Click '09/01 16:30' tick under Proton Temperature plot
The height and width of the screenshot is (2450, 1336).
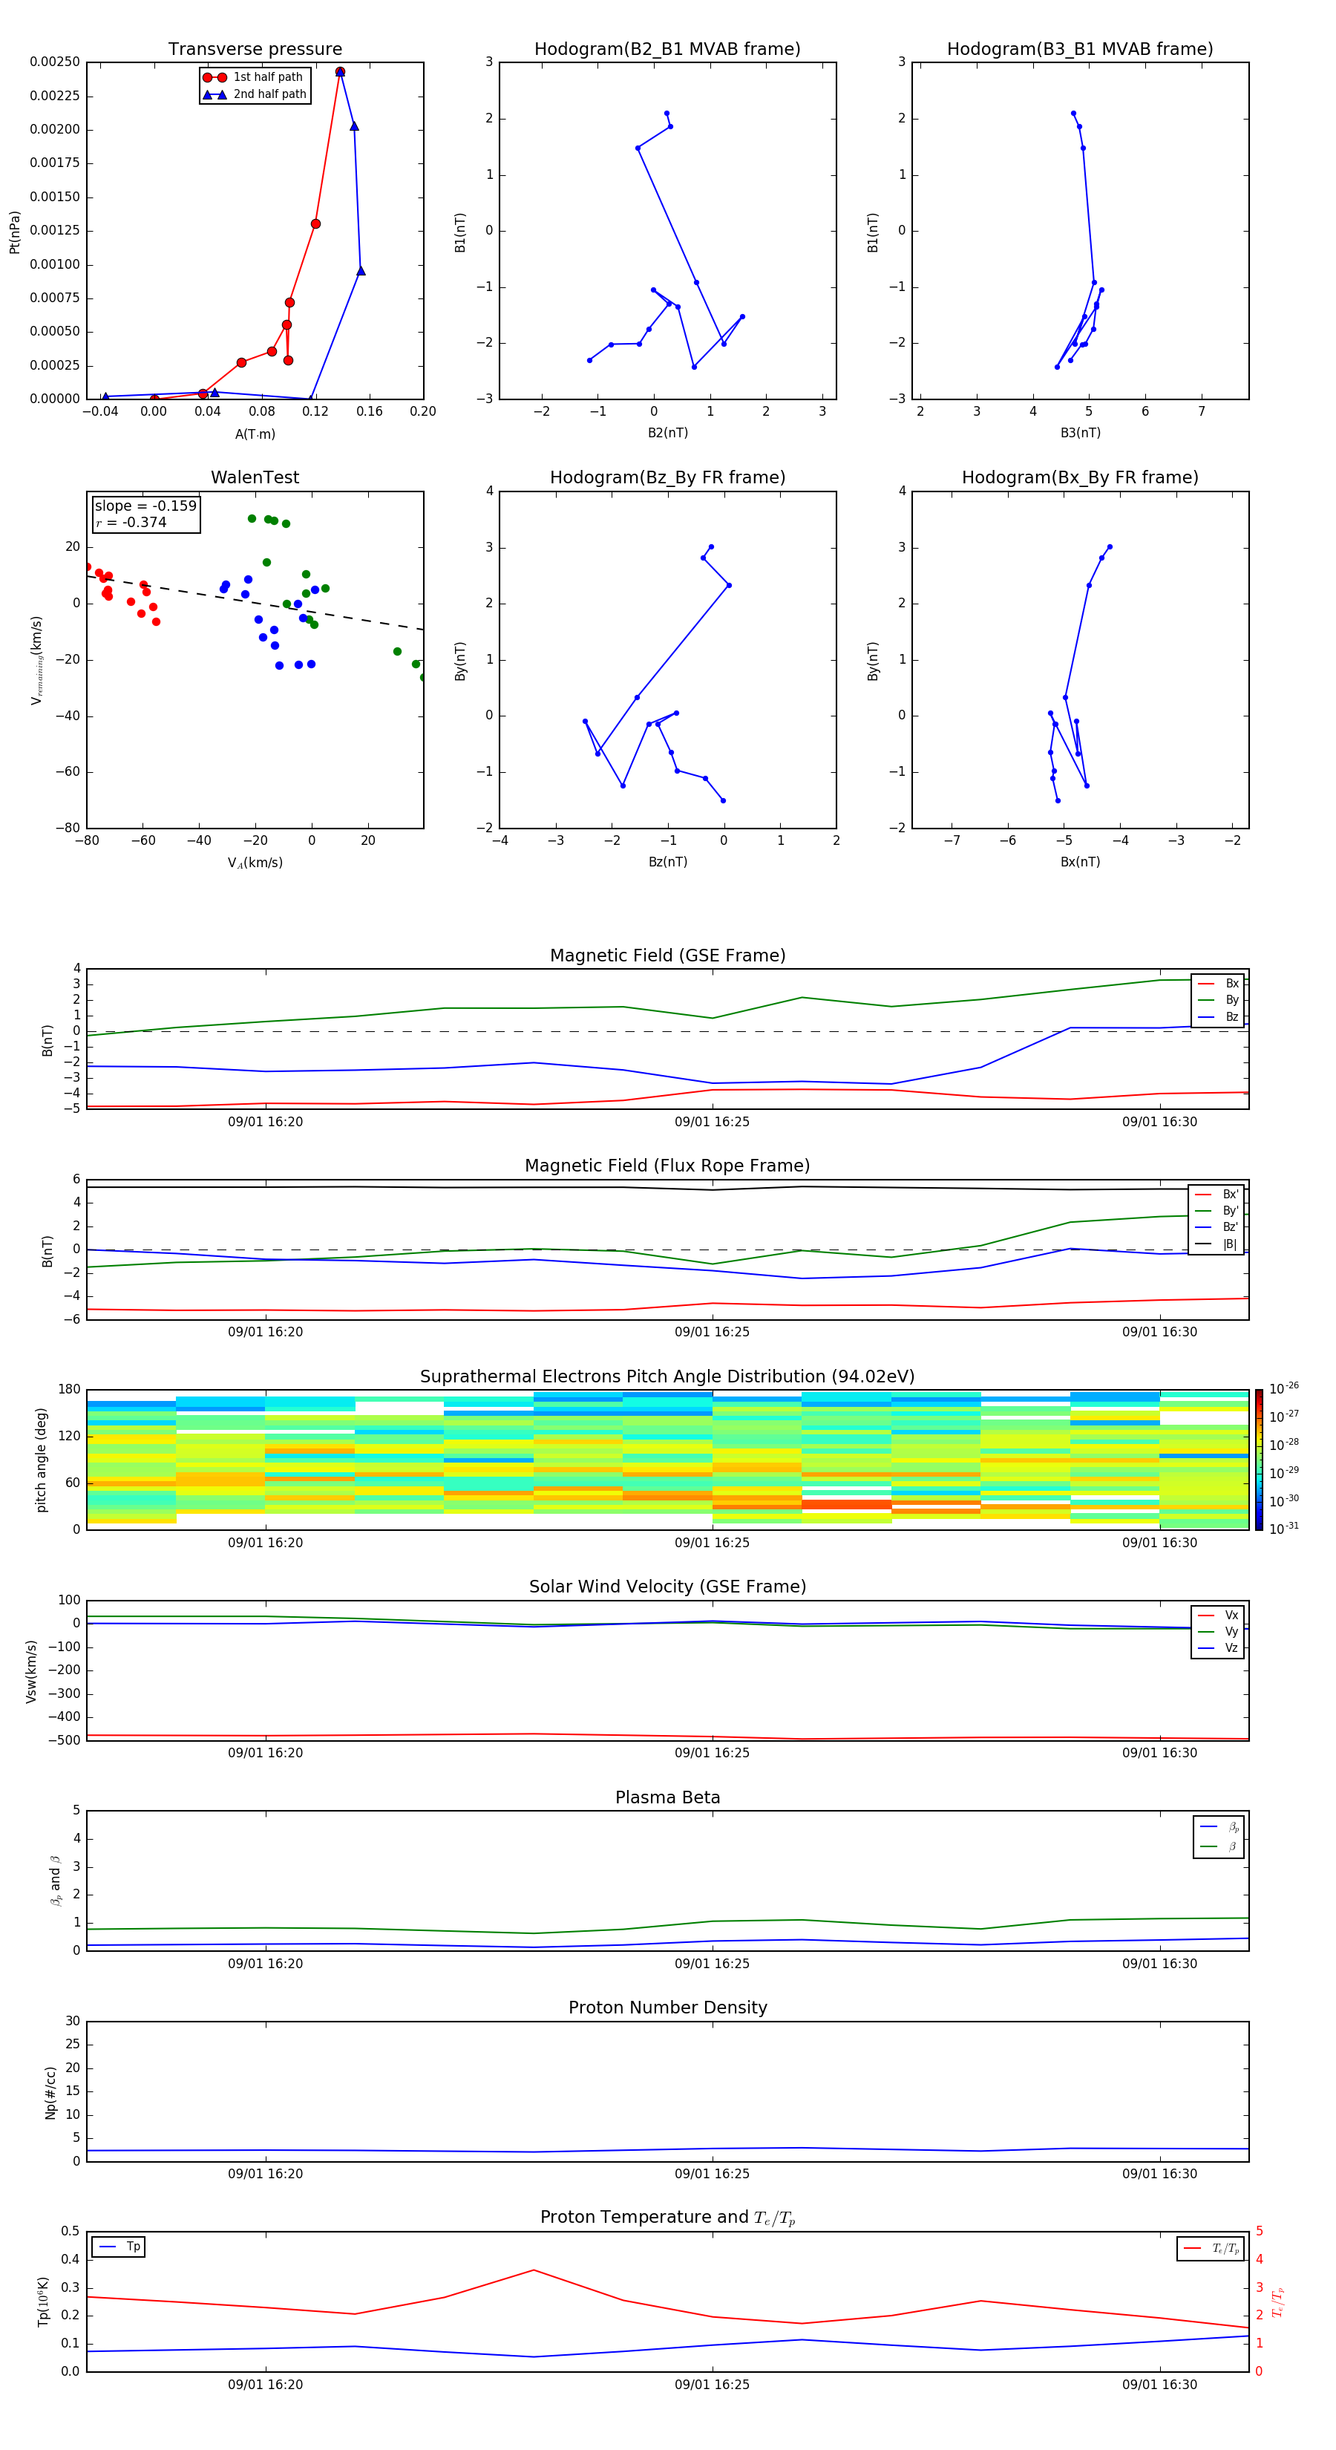pos(1159,2385)
